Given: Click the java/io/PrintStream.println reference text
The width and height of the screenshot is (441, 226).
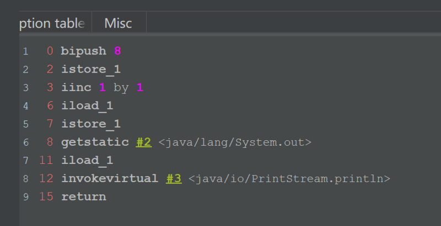Looking at the screenshot, I should pos(289,179).
